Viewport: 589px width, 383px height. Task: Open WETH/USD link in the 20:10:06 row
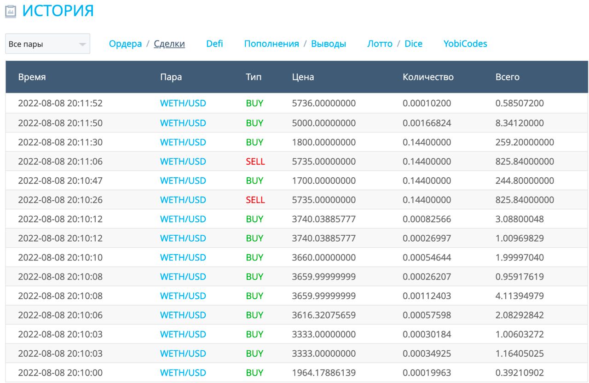183,315
